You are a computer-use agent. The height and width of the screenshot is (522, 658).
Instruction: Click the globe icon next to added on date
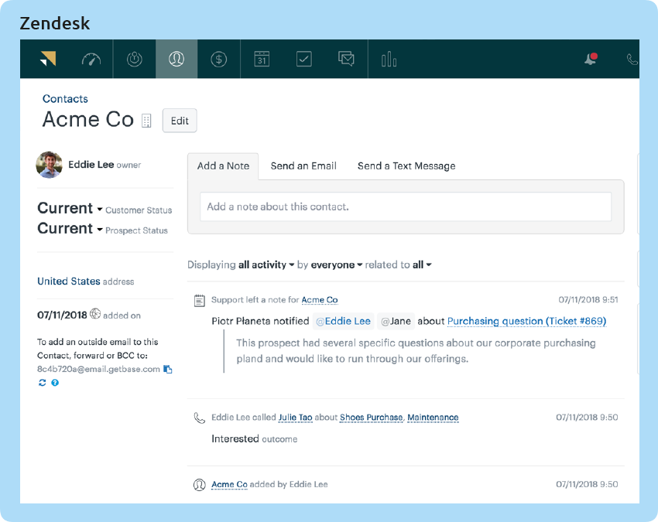(x=95, y=314)
